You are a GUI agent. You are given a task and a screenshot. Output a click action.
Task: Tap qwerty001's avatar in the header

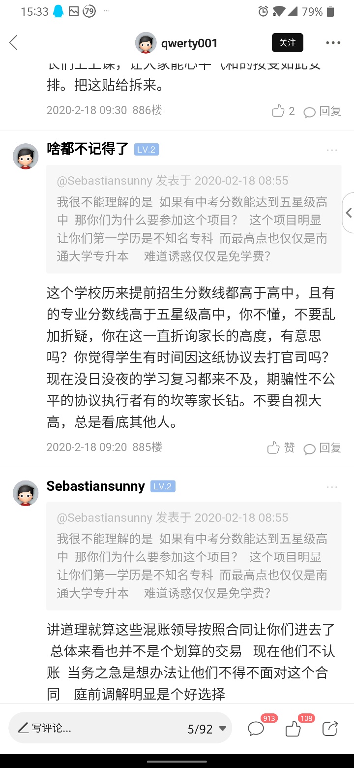146,43
